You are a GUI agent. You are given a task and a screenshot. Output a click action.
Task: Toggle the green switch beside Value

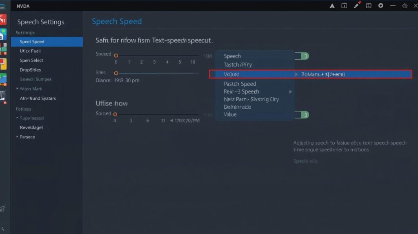tap(302, 115)
